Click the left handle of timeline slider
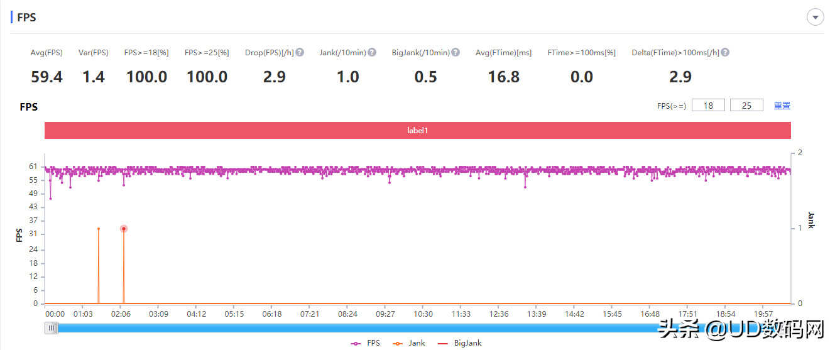 coord(52,327)
